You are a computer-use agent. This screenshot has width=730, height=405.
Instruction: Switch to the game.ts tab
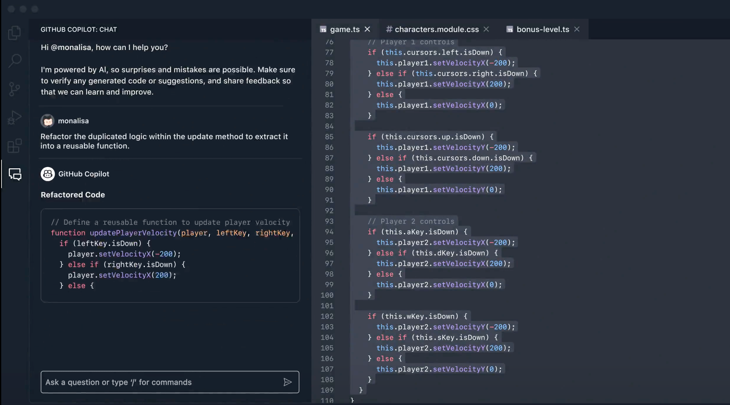coord(344,29)
